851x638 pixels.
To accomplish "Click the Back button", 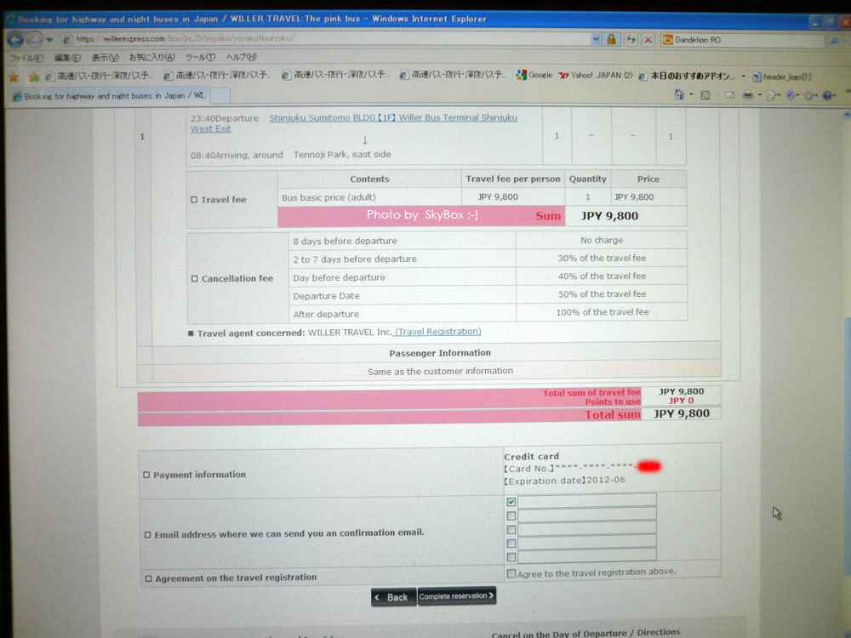I will [x=393, y=597].
